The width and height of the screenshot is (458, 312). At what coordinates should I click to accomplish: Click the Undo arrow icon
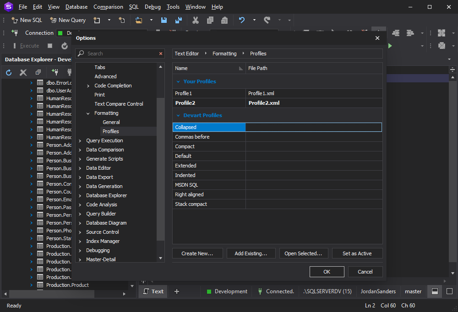point(241,20)
